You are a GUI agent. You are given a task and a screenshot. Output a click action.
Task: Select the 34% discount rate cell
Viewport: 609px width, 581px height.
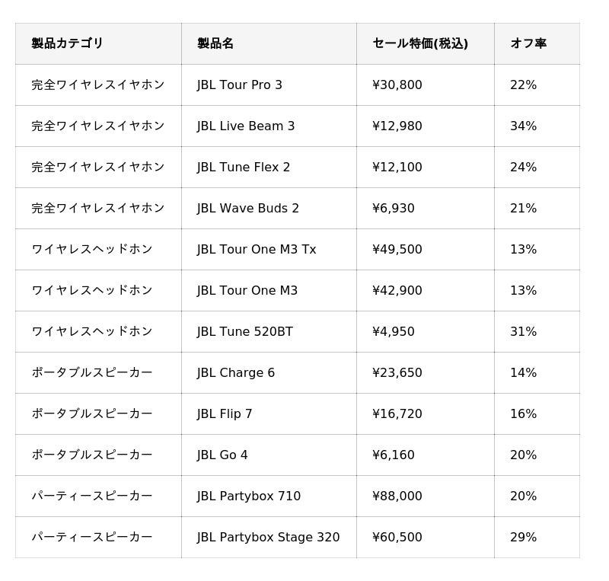(x=524, y=126)
